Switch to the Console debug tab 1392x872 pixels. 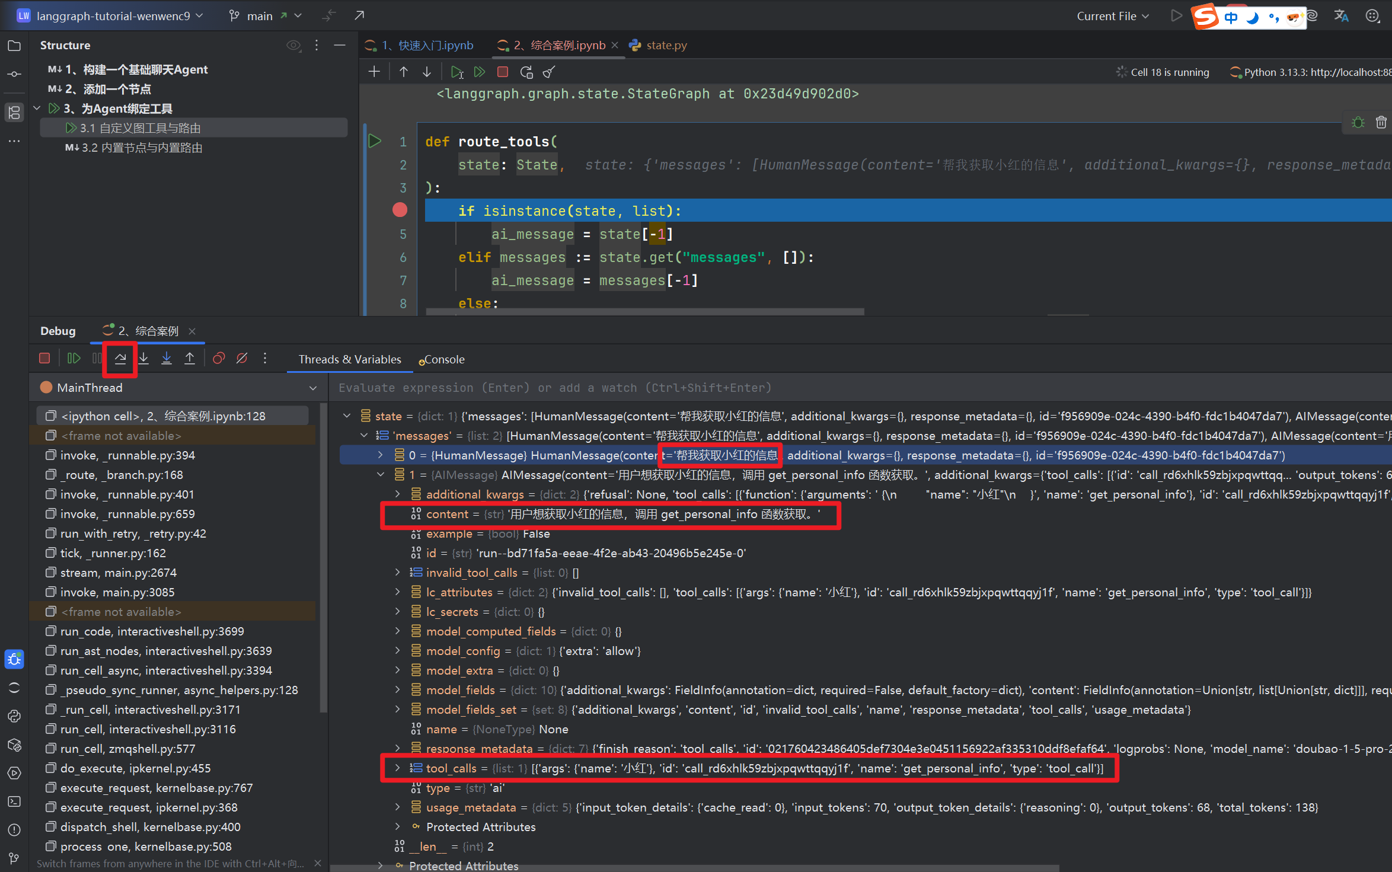442,360
